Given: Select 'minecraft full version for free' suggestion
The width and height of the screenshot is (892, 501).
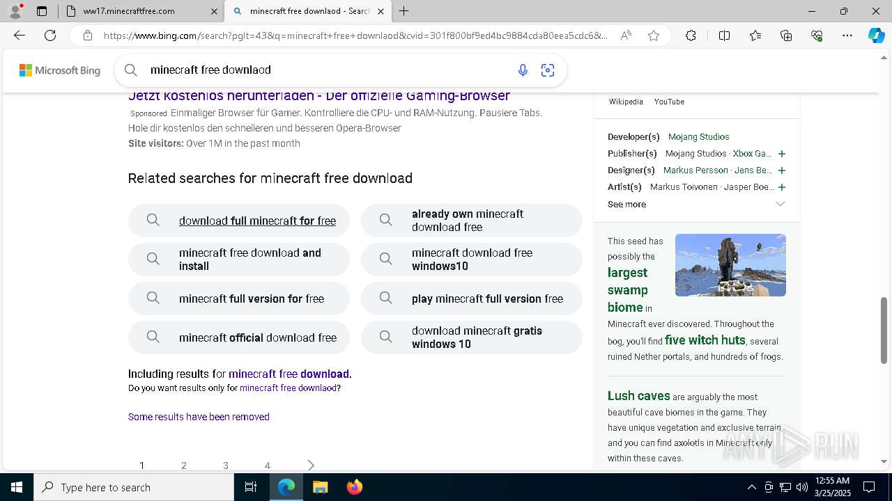Looking at the screenshot, I should [238, 299].
